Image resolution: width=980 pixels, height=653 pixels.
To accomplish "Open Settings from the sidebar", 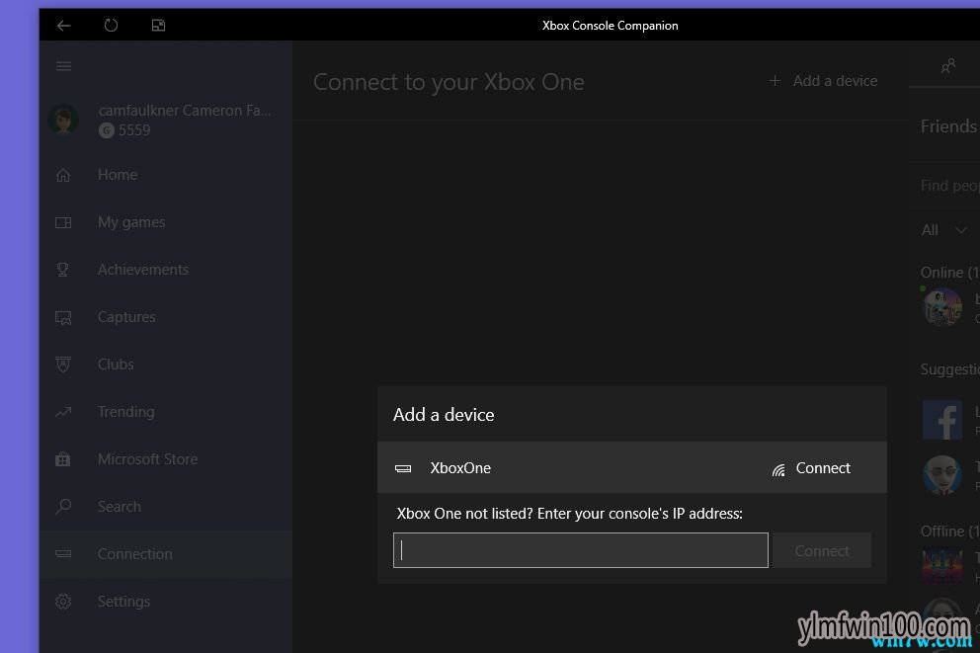I will point(166,602).
